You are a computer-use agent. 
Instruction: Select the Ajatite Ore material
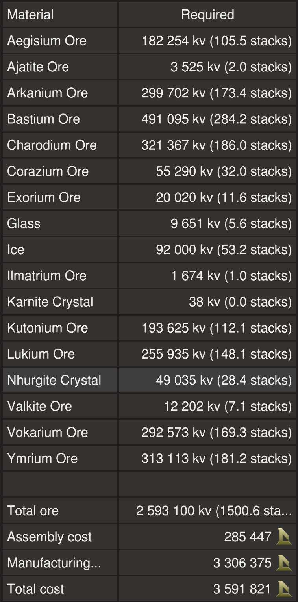pos(38,67)
